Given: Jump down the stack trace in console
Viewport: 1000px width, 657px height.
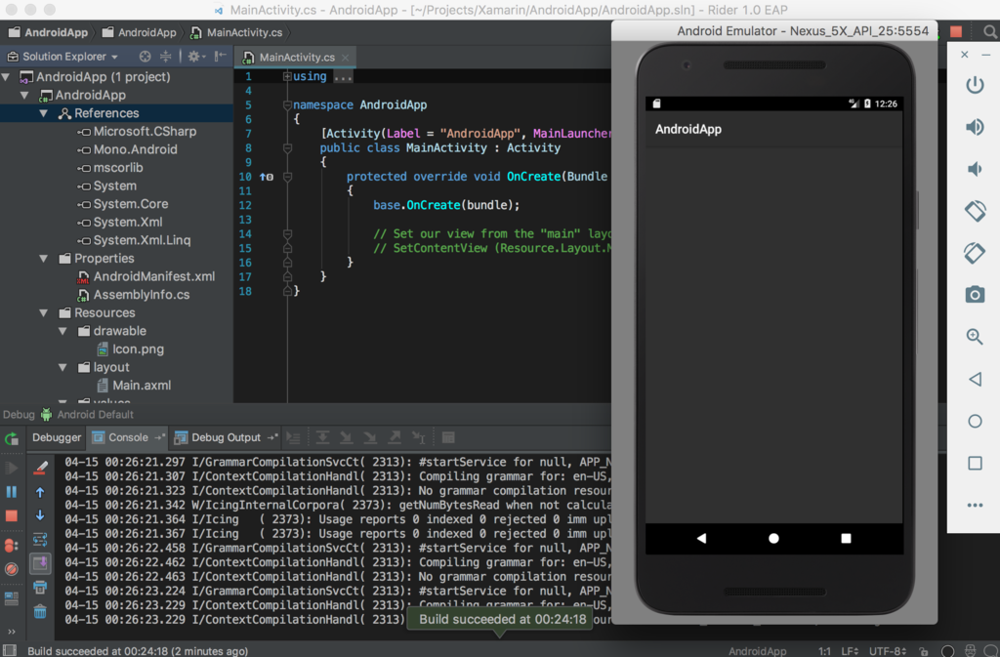Looking at the screenshot, I should point(40,515).
